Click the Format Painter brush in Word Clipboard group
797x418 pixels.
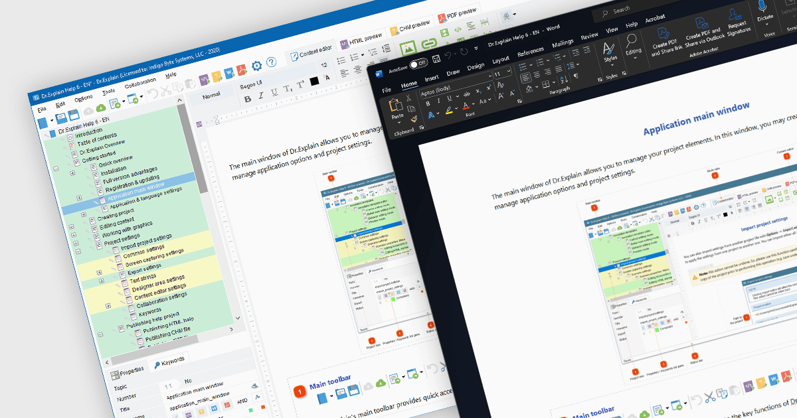pyautogui.click(x=414, y=119)
